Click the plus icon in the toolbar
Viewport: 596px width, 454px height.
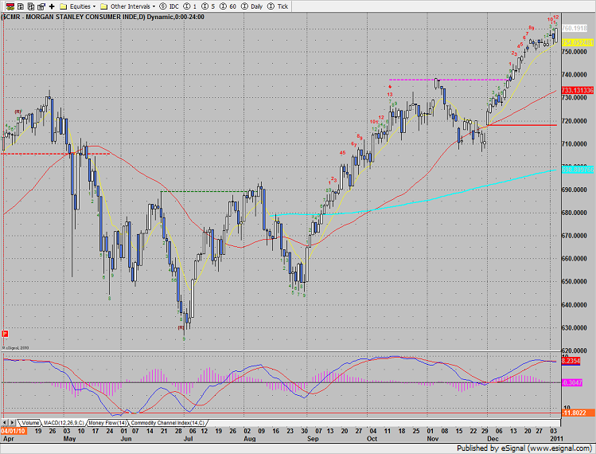point(52,6)
